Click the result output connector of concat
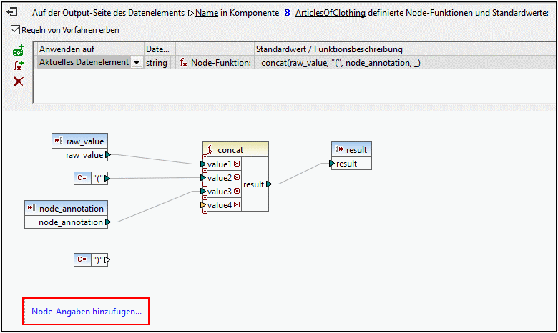Screen dimensions: 558x333 coord(268,184)
